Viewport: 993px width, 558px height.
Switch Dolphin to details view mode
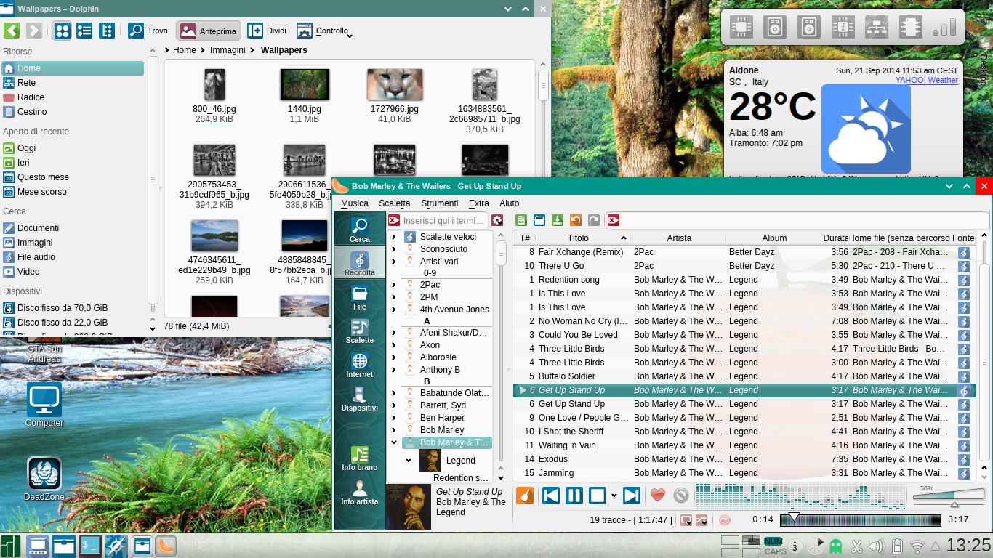[84, 31]
